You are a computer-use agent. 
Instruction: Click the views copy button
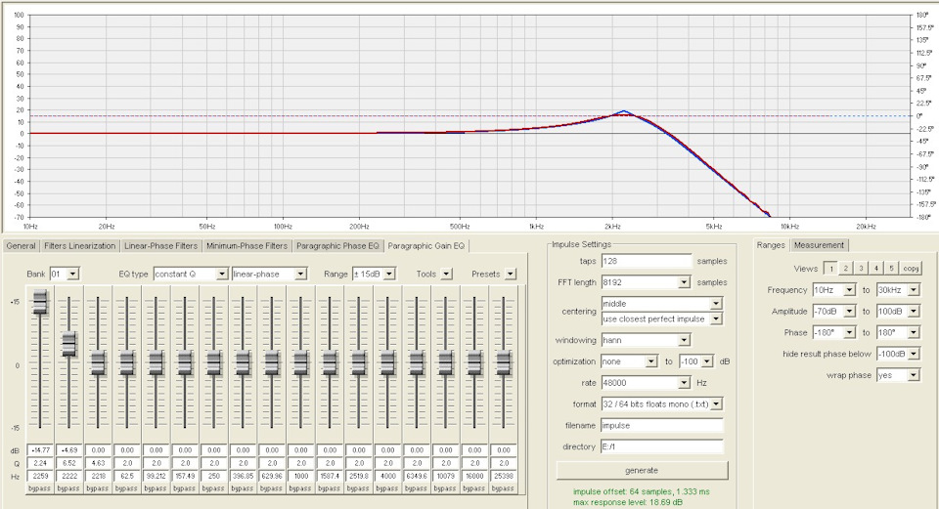[x=911, y=268]
